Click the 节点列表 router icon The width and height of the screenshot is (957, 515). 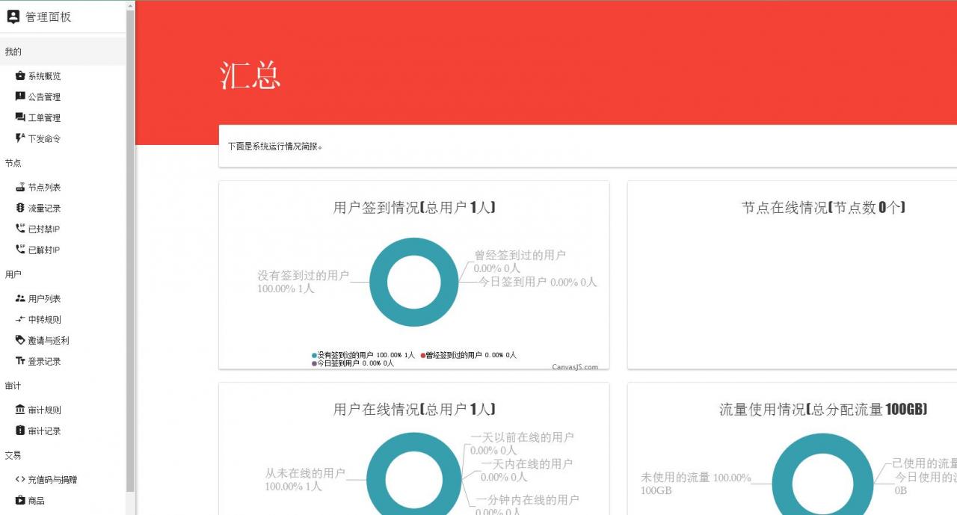point(20,187)
